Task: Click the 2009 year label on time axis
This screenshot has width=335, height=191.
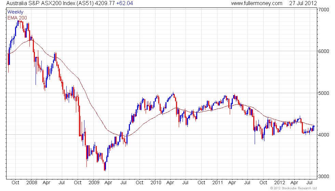Action: coord(94,183)
